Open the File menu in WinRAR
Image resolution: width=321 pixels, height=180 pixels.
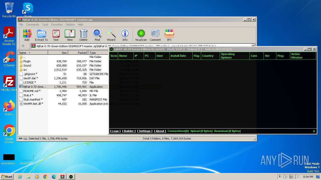[21, 24]
